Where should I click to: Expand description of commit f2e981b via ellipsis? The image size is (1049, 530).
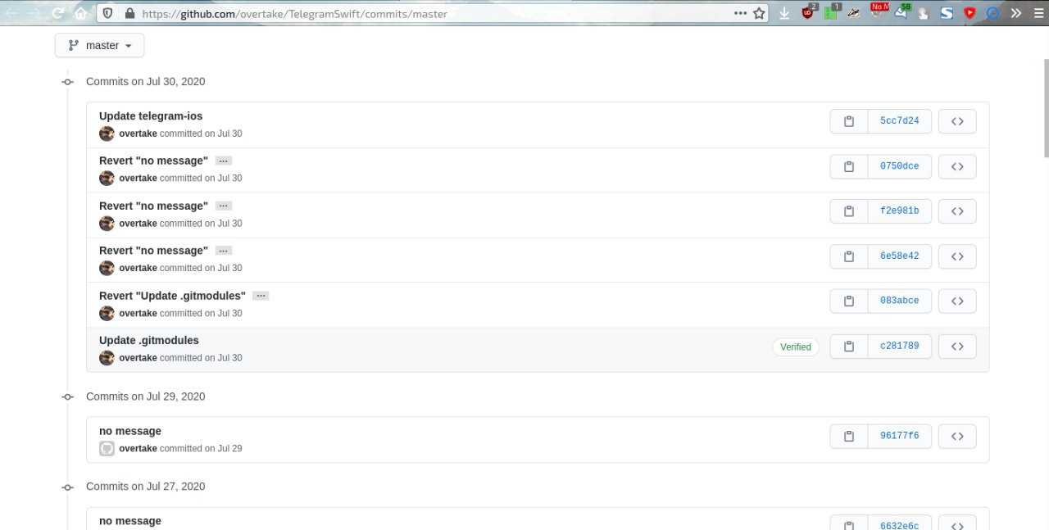pyautogui.click(x=224, y=206)
